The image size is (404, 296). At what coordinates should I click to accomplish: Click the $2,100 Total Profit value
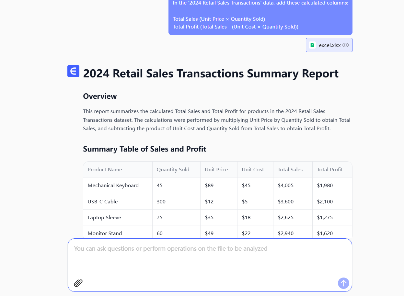pos(325,201)
